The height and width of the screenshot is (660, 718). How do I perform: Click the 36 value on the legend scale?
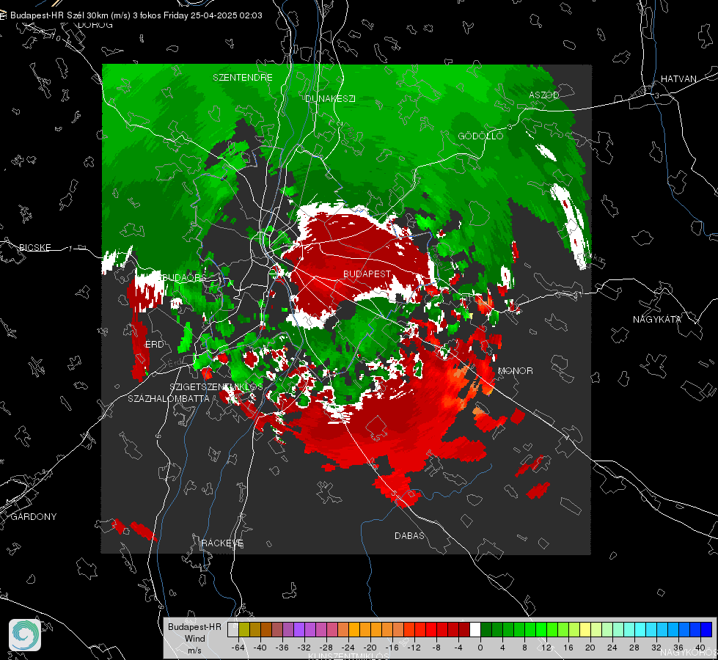pyautogui.click(x=678, y=648)
